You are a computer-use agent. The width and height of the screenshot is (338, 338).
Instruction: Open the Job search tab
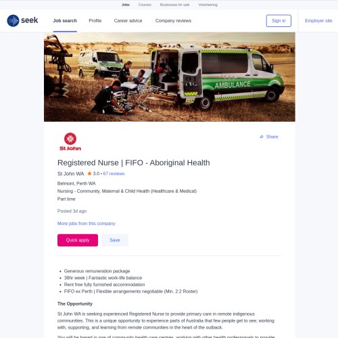[65, 21]
